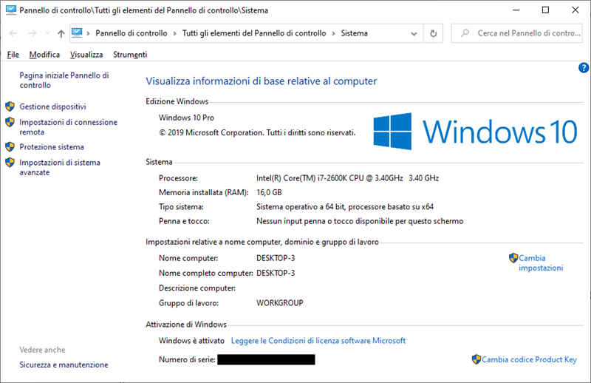Viewport: 591px width, 383px height.
Task: Open Protezione sistema link
Action: [x=52, y=147]
